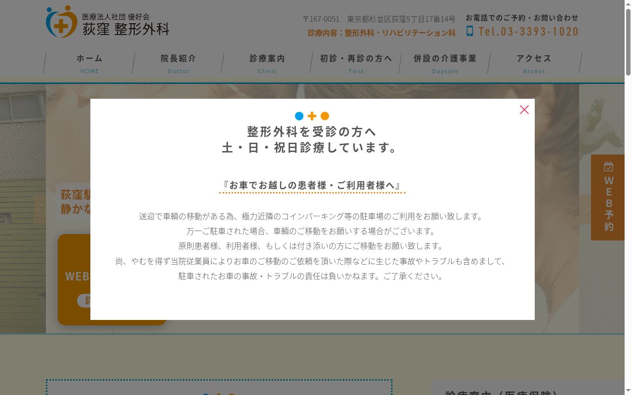The width and height of the screenshot is (632, 395).
Task: Show previous slide with left arrow
Action: (x=39, y=209)
